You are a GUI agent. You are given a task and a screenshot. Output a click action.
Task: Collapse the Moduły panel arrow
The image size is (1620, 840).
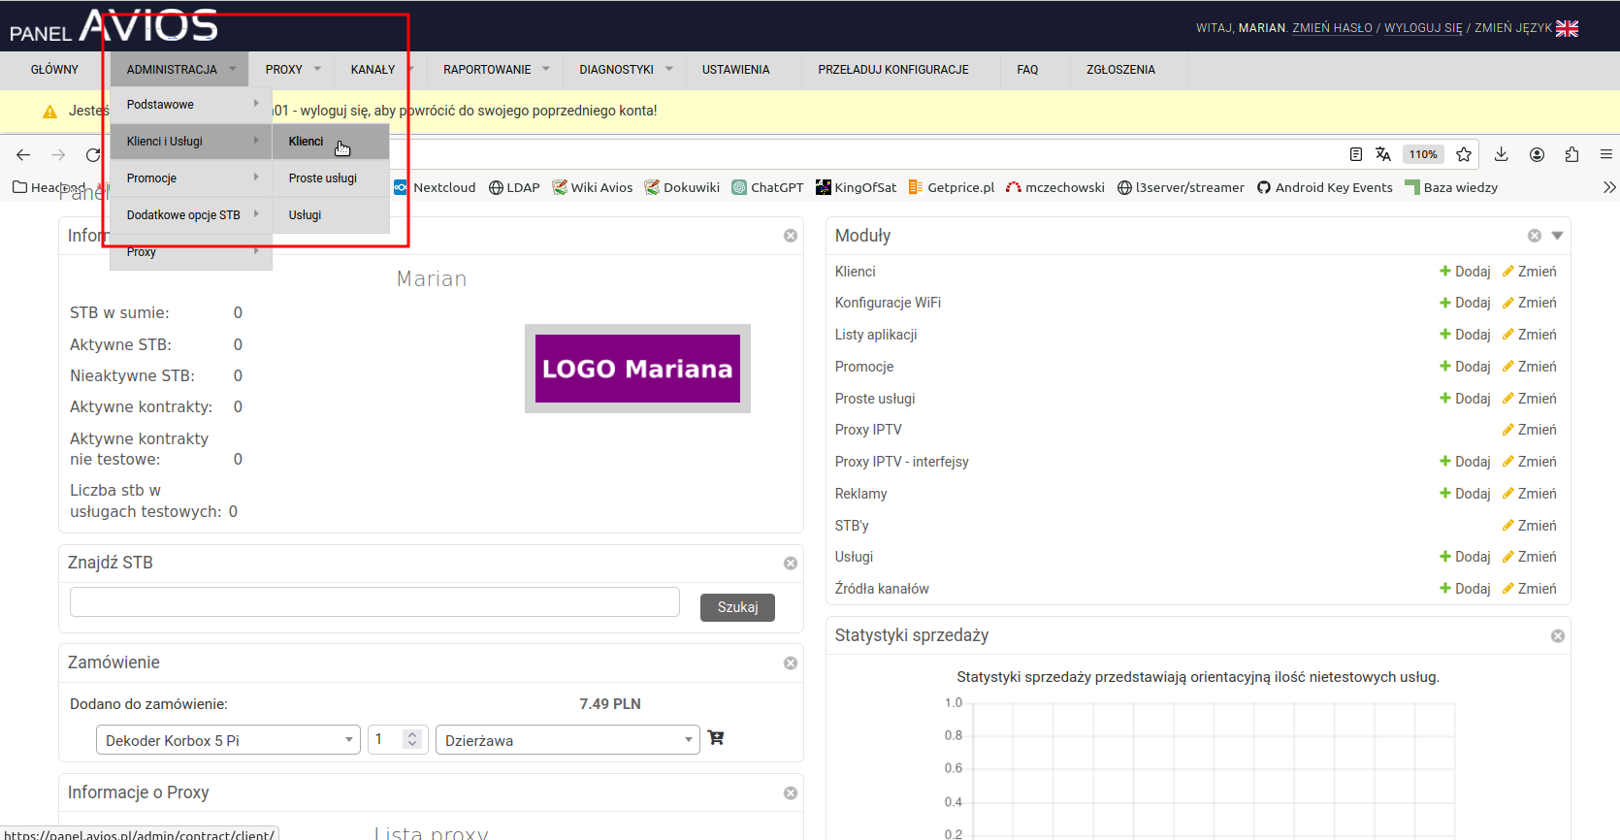[1557, 236]
